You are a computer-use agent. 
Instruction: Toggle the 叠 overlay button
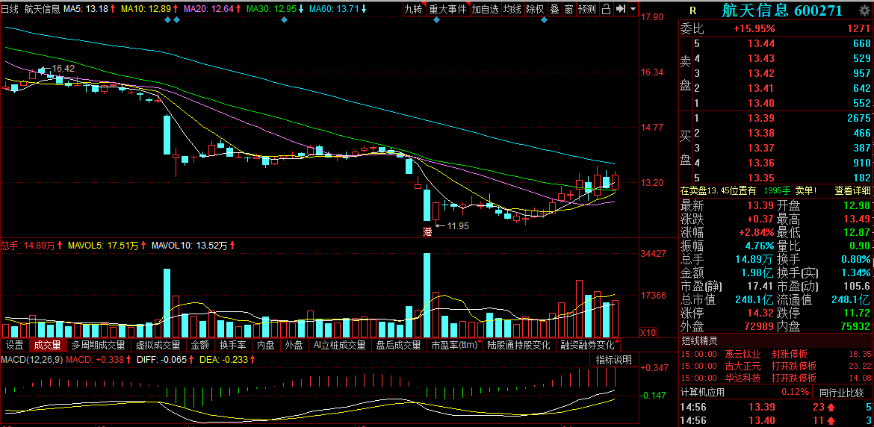[554, 9]
